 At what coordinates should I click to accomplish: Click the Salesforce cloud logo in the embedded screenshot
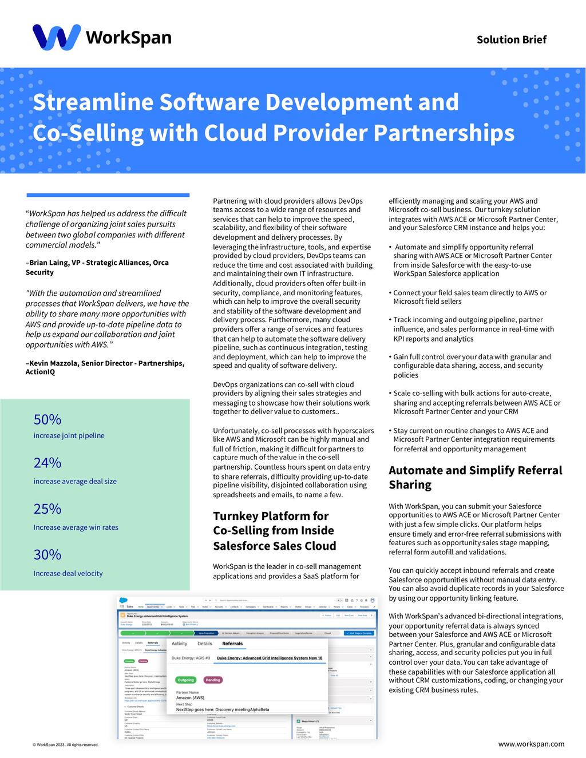[x=123, y=600]
